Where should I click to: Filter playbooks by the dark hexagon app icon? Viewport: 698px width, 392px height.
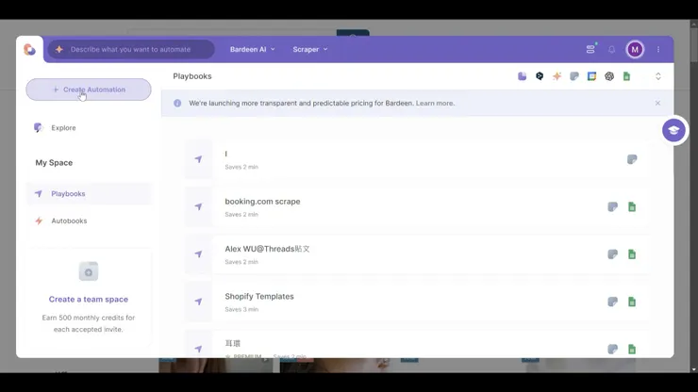(x=540, y=76)
